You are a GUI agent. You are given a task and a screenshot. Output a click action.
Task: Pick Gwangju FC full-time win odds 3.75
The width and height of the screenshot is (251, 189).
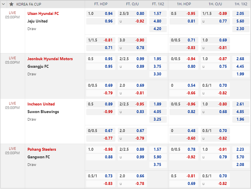(158, 66)
